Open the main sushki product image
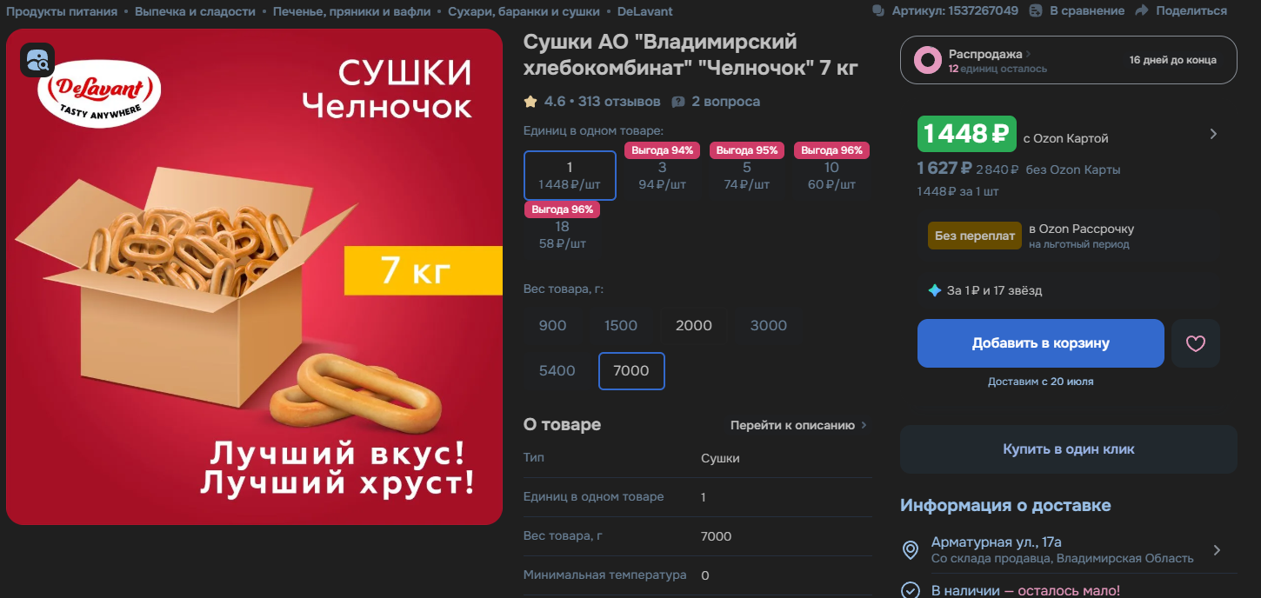The width and height of the screenshot is (1261, 598). click(x=255, y=276)
